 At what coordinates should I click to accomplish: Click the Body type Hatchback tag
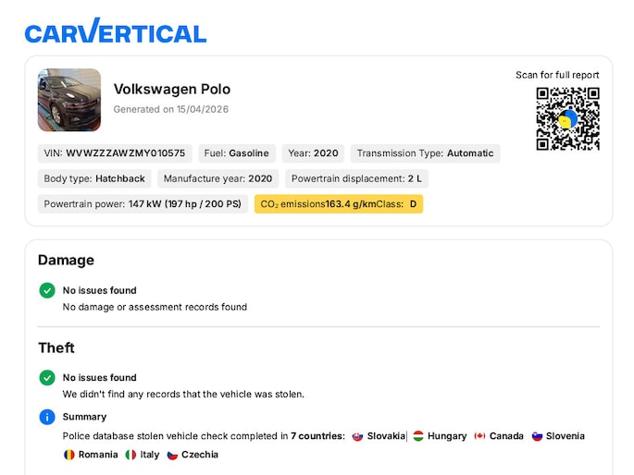point(94,178)
